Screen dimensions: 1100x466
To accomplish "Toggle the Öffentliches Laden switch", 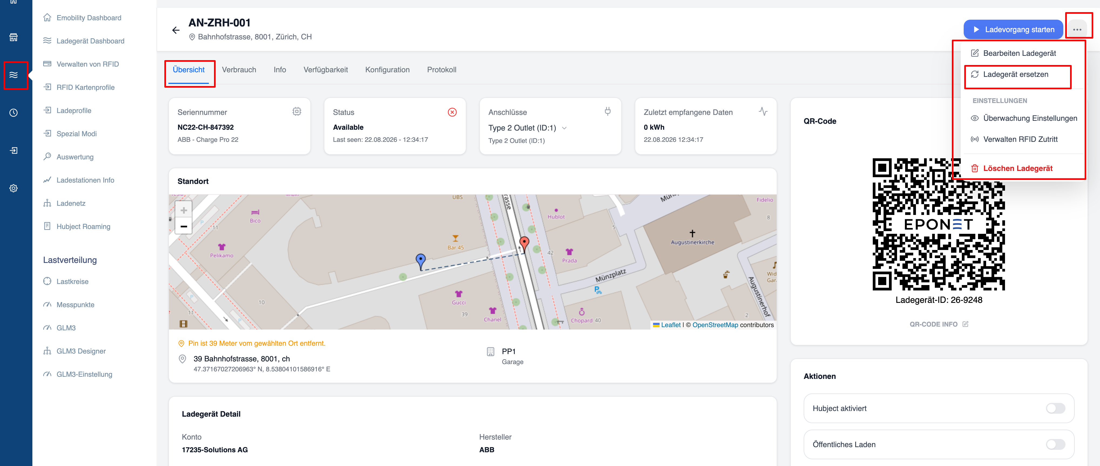I will pyautogui.click(x=1055, y=445).
